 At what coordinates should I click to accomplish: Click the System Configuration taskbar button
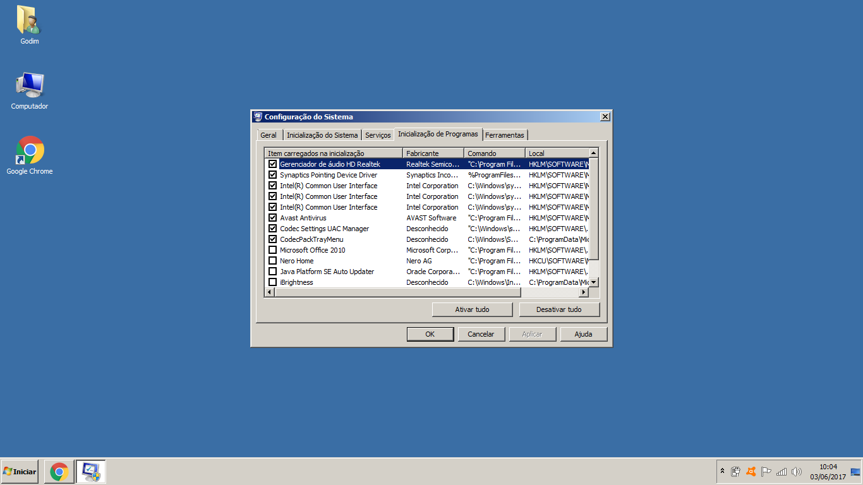[x=91, y=472]
